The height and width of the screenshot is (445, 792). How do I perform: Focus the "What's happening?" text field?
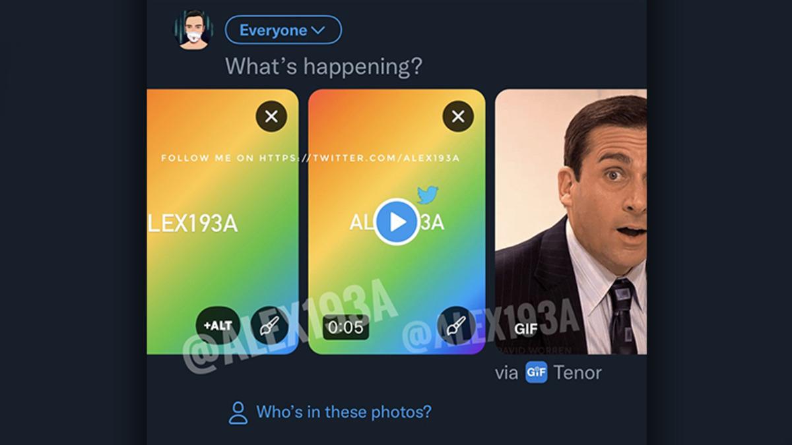[323, 66]
